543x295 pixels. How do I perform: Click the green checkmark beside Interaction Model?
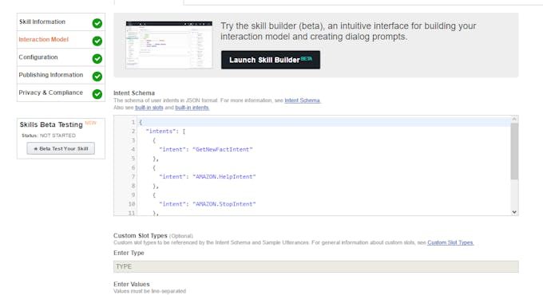point(97,41)
